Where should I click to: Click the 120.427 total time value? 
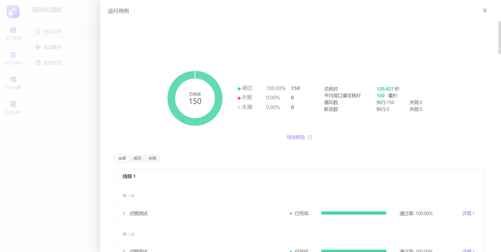pos(385,89)
